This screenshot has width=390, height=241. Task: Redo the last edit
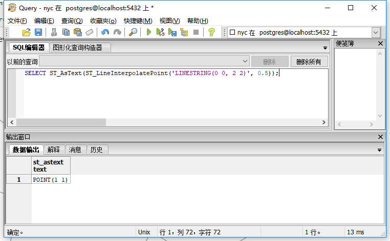click(117, 32)
